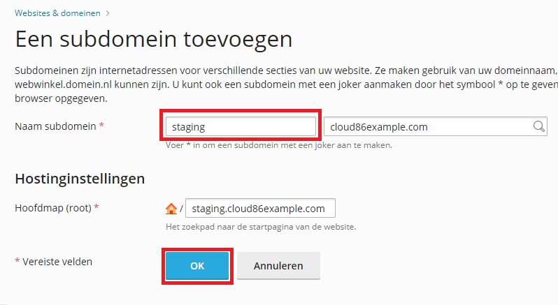Open the cloud86example.com domain selector
The width and height of the screenshot is (558, 305).
(435, 126)
